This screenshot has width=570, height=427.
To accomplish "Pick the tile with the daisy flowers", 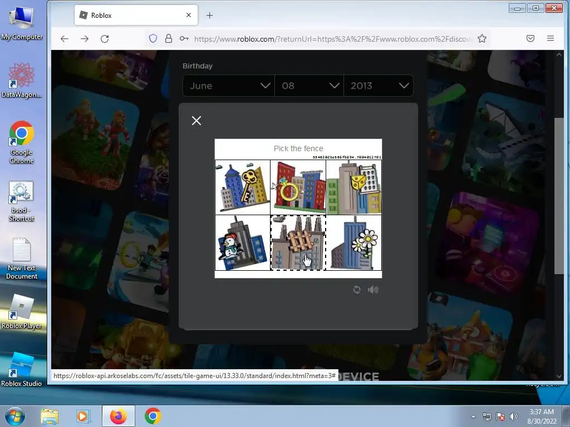I will [353, 243].
